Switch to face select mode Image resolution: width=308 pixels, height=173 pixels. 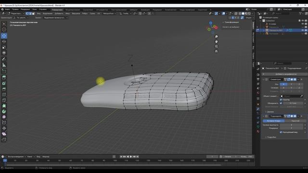[33, 13]
